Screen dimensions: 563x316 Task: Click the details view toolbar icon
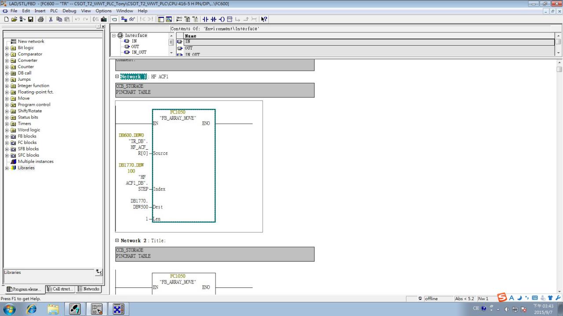[169, 19]
